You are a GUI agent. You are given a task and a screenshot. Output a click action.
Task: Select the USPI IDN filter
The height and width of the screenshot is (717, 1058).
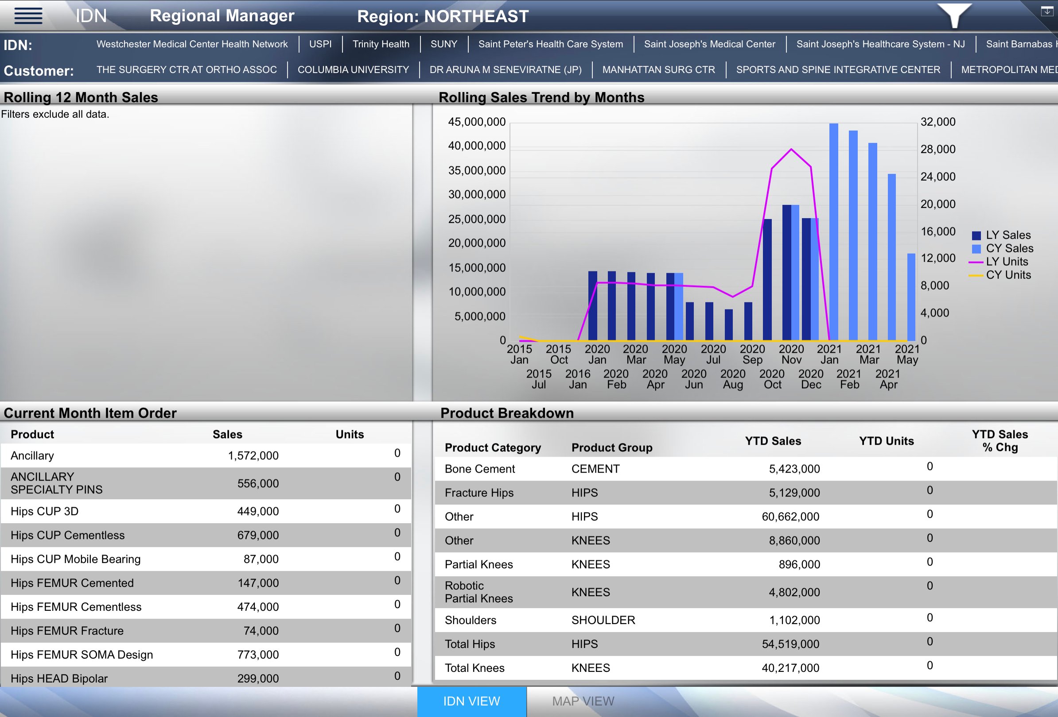coord(320,44)
